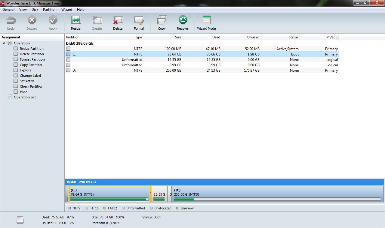The width and height of the screenshot is (385, 228).
Task: Select the Change Label operation
Action: click(30, 76)
